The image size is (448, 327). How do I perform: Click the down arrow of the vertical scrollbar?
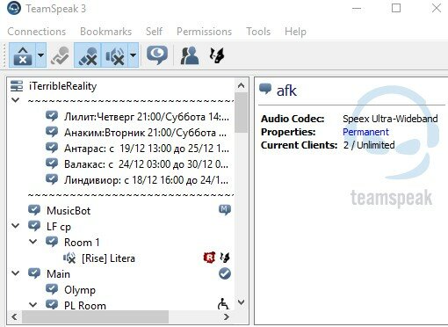point(241,302)
